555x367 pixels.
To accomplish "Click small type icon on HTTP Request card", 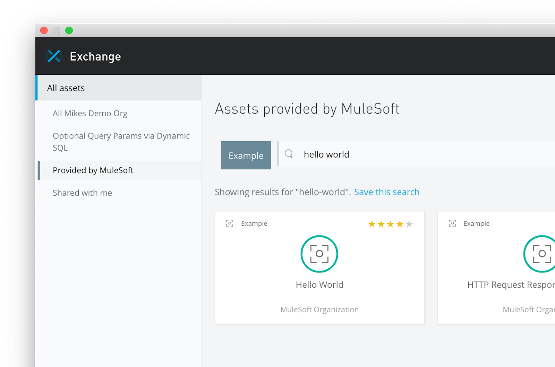I will (x=452, y=223).
